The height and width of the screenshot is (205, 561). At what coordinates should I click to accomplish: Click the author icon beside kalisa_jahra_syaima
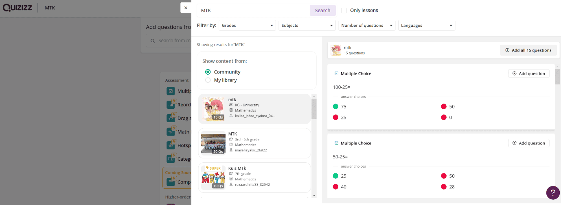[231, 116]
